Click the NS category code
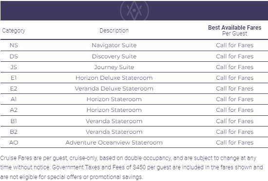 (14, 45)
